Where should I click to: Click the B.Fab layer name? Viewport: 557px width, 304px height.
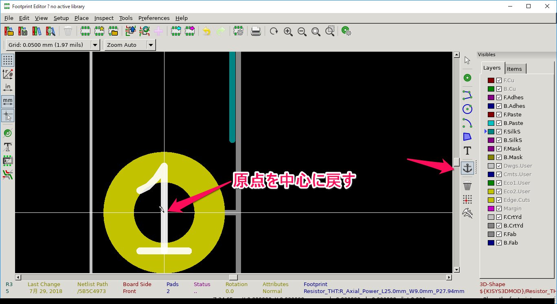tap(511, 243)
